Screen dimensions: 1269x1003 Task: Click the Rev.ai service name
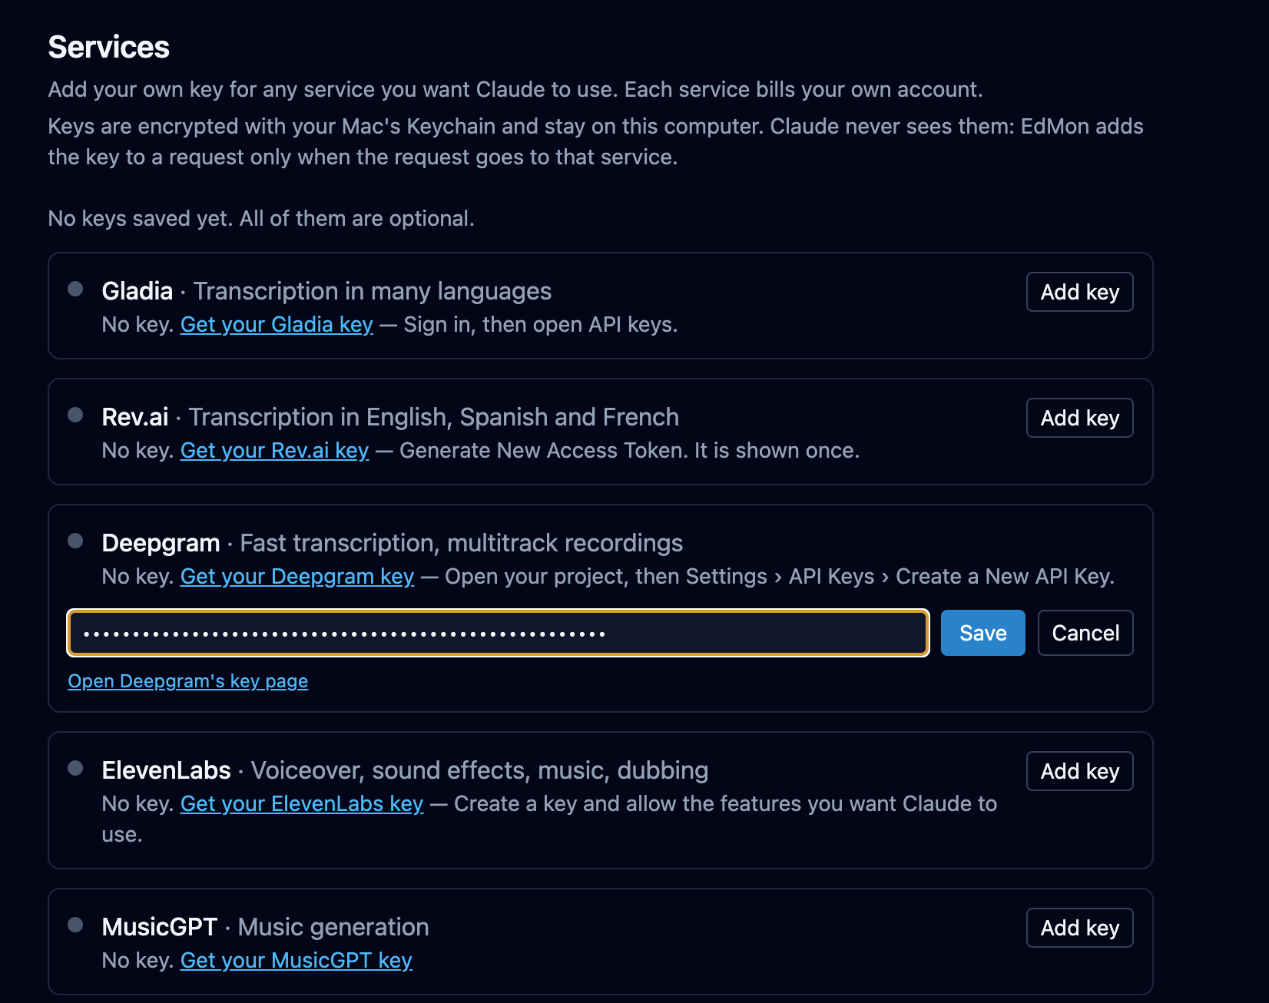135,417
